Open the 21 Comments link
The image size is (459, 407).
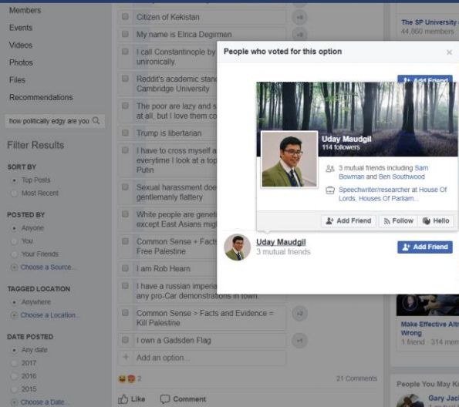356,378
